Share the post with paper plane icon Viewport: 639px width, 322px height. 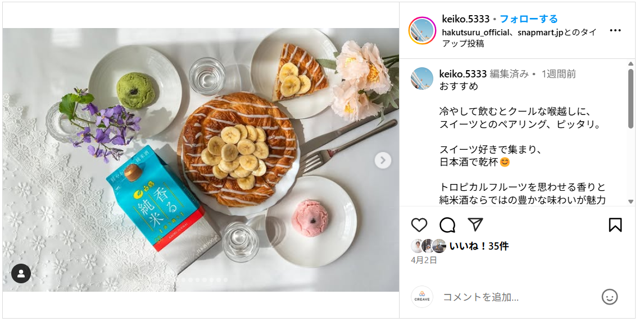(x=475, y=224)
